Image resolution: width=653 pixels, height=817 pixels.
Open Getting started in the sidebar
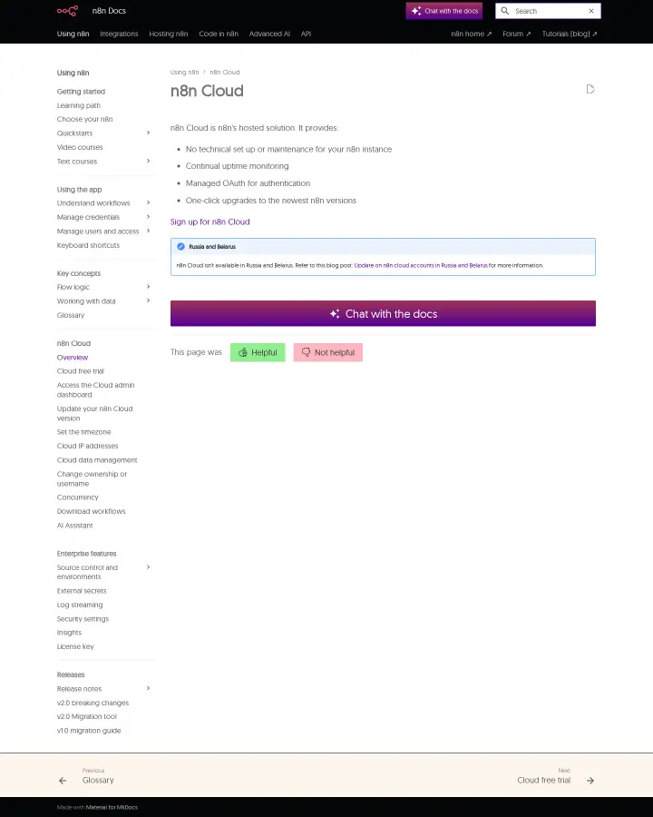(x=81, y=92)
